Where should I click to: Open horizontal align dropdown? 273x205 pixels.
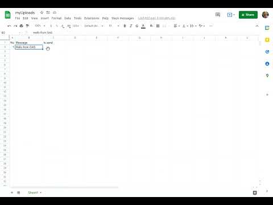(x=177, y=26)
